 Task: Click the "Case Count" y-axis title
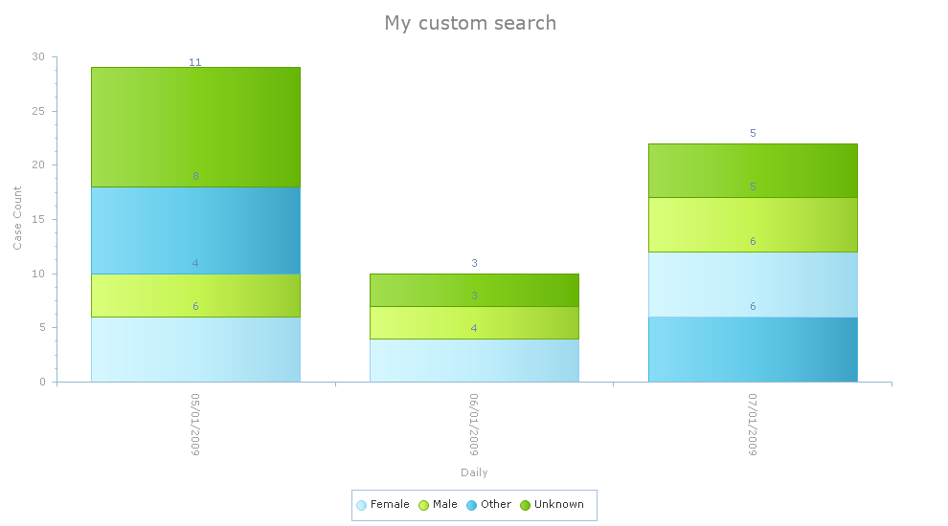point(17,219)
